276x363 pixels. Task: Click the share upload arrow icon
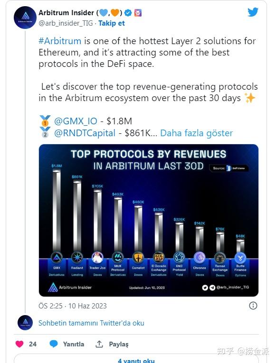(x=99, y=344)
